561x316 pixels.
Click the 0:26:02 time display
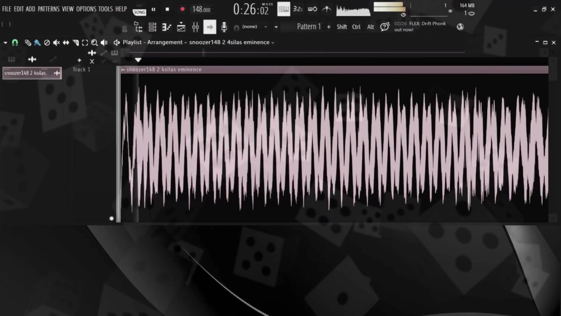(x=251, y=9)
